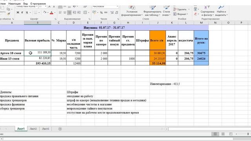Viewport: 251px width, 141px height.
Task: Open Стили ячеек gallery
Action: click(x=166, y=11)
